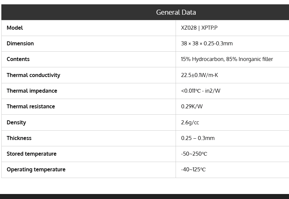The image size is (289, 199).
Task: Click the General Data table header
Action: point(176,12)
